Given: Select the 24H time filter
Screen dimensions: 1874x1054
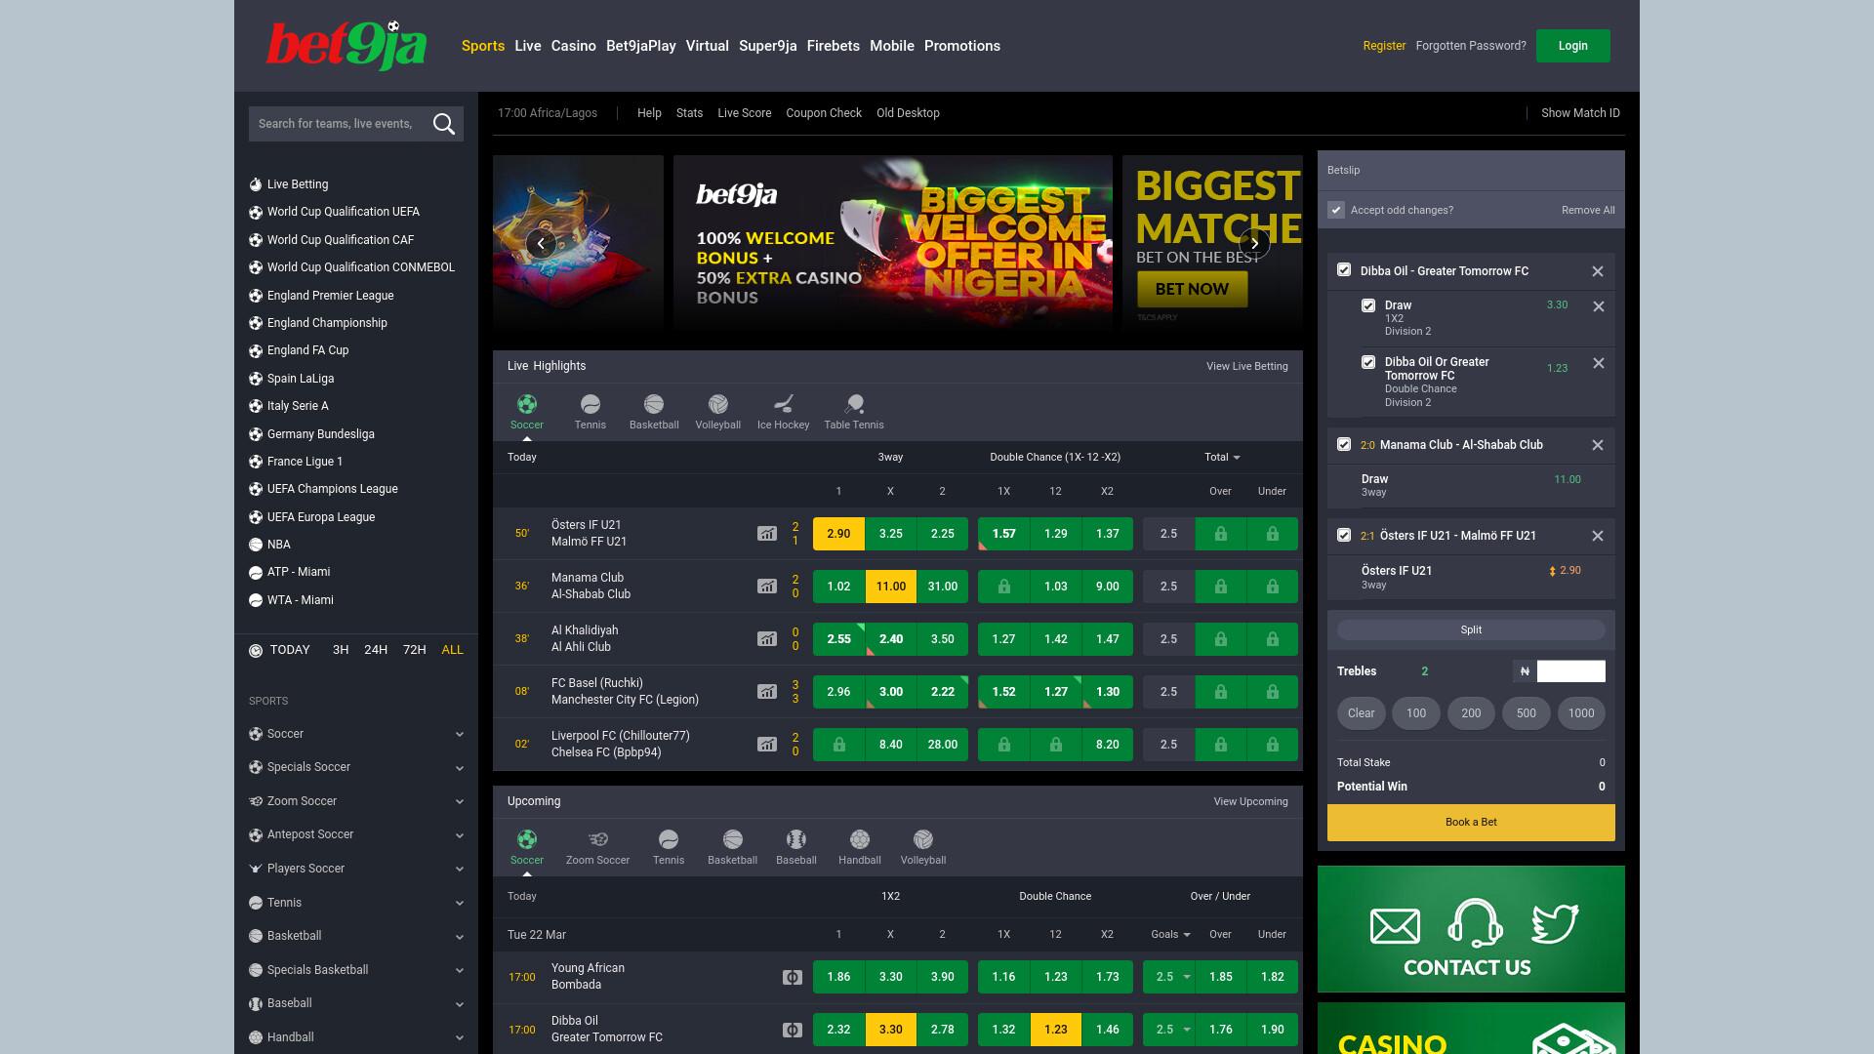Looking at the screenshot, I should coord(376,650).
